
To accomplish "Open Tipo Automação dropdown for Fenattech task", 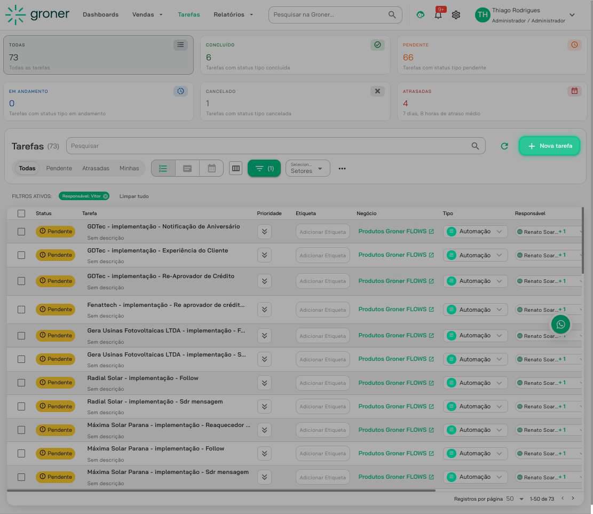I will [475, 310].
